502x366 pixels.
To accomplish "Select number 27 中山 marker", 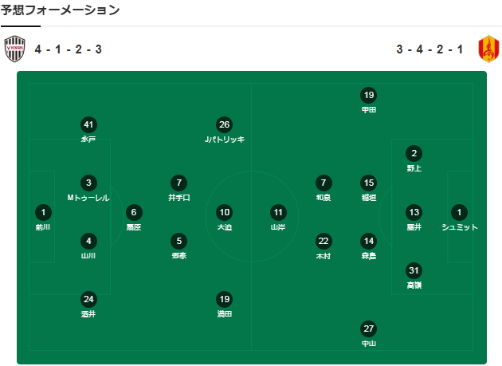I will click(x=368, y=329).
